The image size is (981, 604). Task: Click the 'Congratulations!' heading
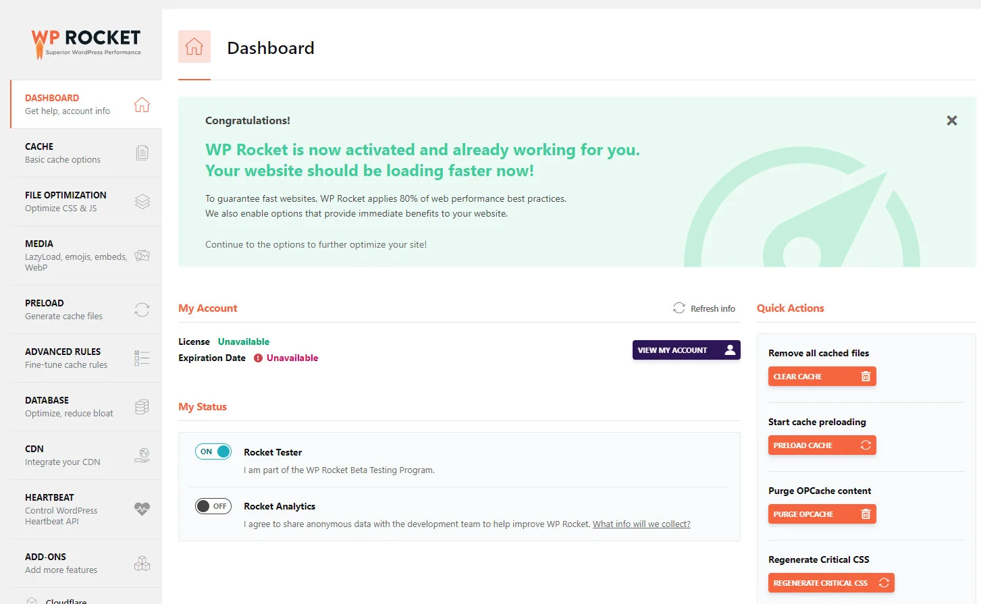248,121
